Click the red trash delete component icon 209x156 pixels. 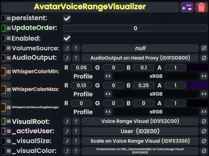201,7
